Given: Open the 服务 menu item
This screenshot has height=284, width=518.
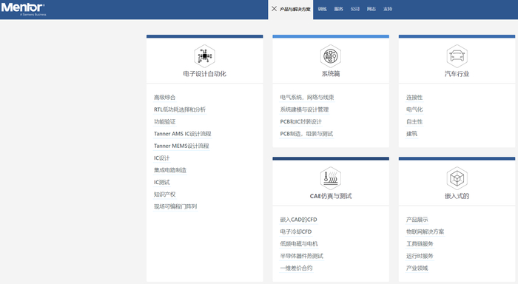Looking at the screenshot, I should 339,10.
